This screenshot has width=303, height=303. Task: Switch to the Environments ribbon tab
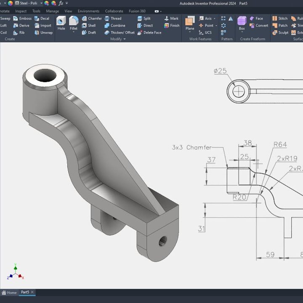(88, 11)
